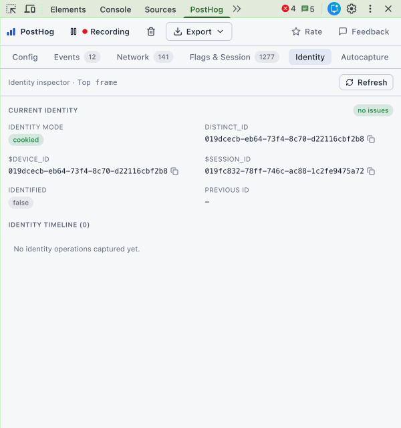This screenshot has height=428, width=401.
Task: Click 'No identity operations captured yet.' text
Action: tap(77, 249)
